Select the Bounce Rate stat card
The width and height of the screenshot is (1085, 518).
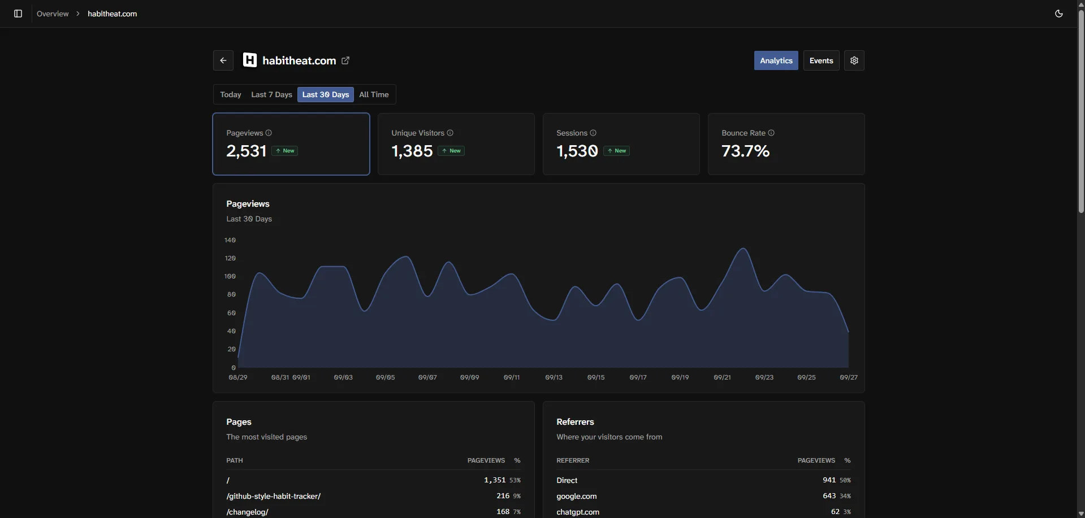(786, 144)
